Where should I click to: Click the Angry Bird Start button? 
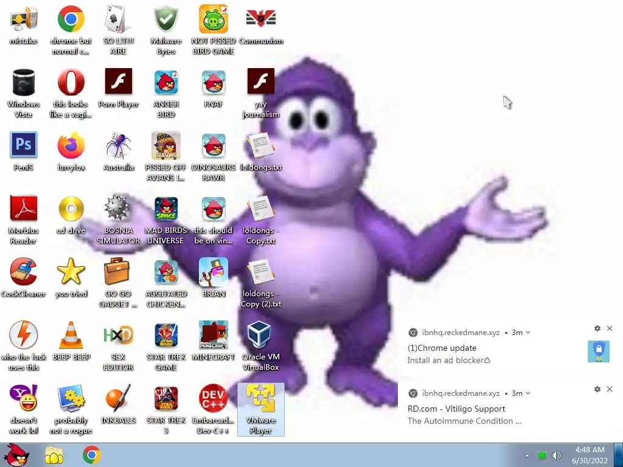pos(16,455)
